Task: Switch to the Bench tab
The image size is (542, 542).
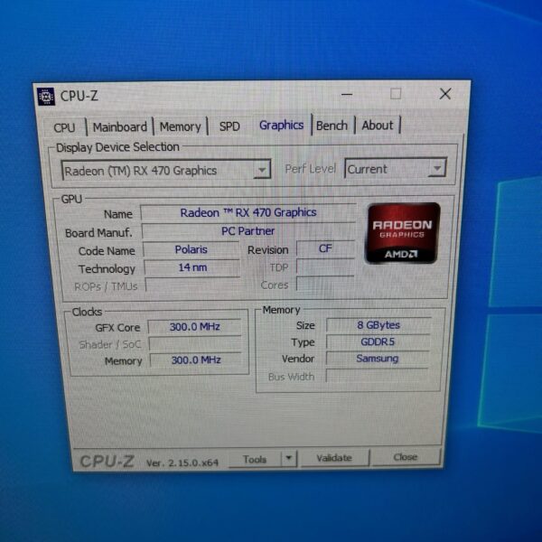Action: (332, 126)
